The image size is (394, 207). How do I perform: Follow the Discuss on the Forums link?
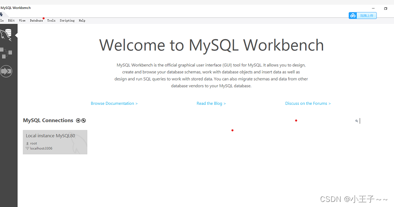(308, 103)
